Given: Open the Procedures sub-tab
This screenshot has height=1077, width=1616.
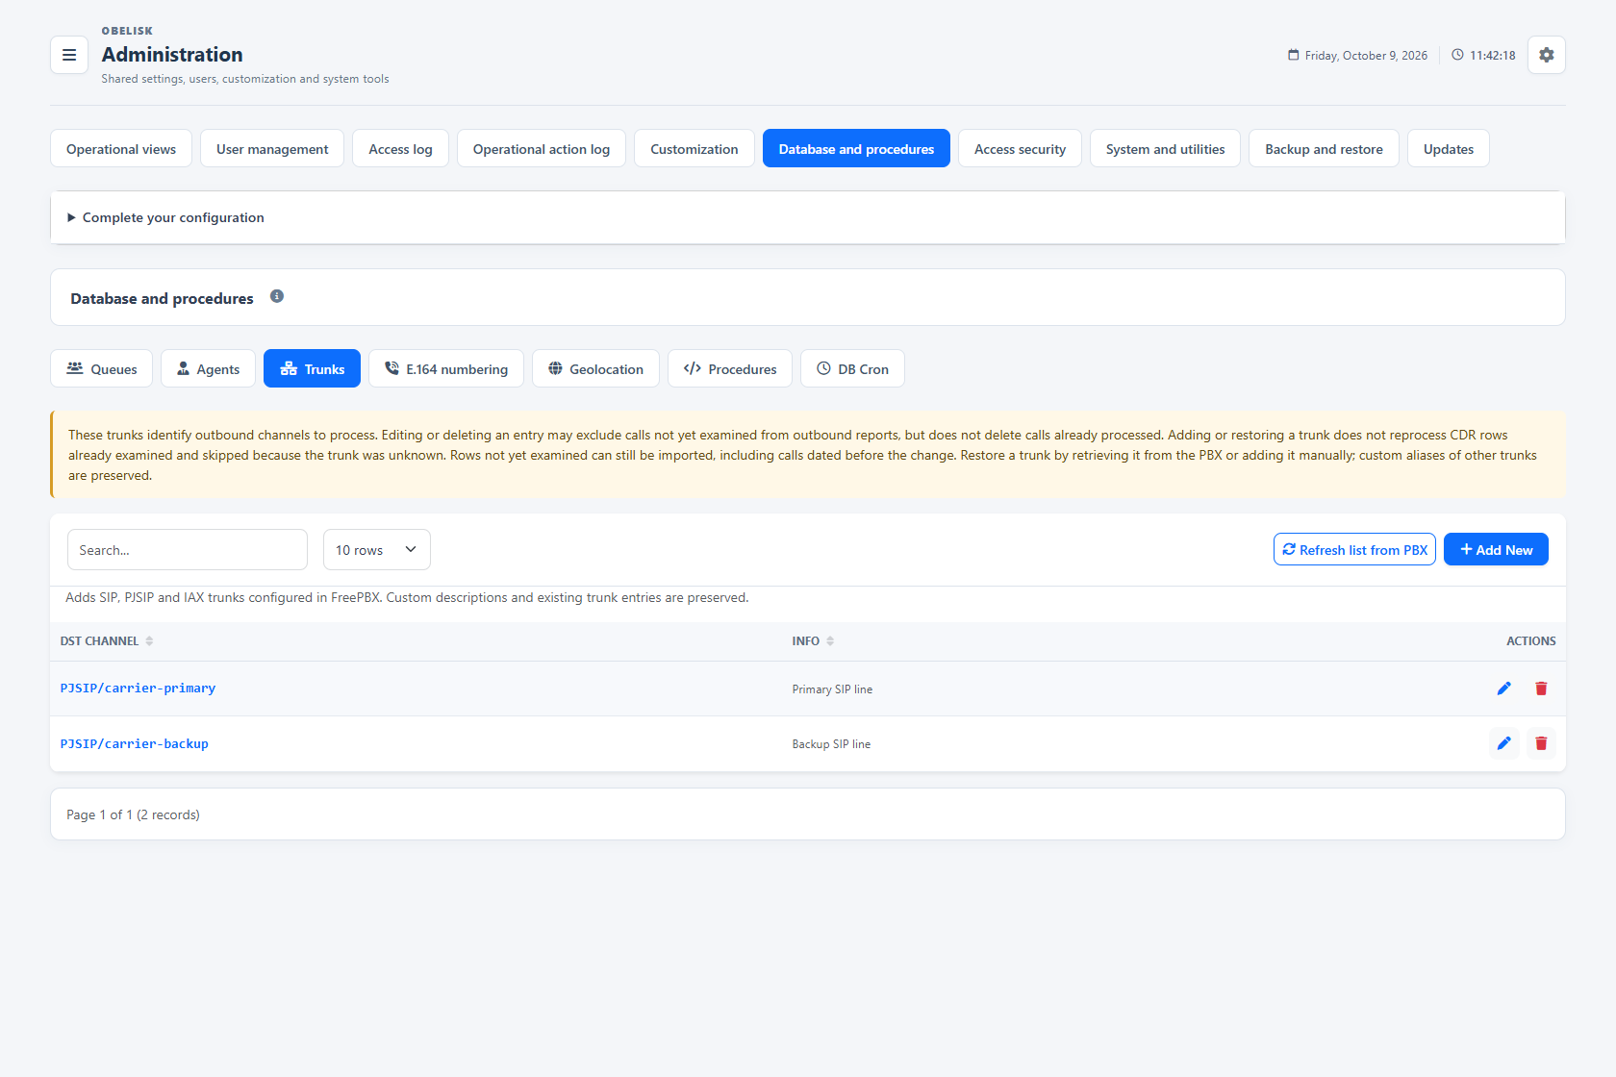Looking at the screenshot, I should point(730,368).
